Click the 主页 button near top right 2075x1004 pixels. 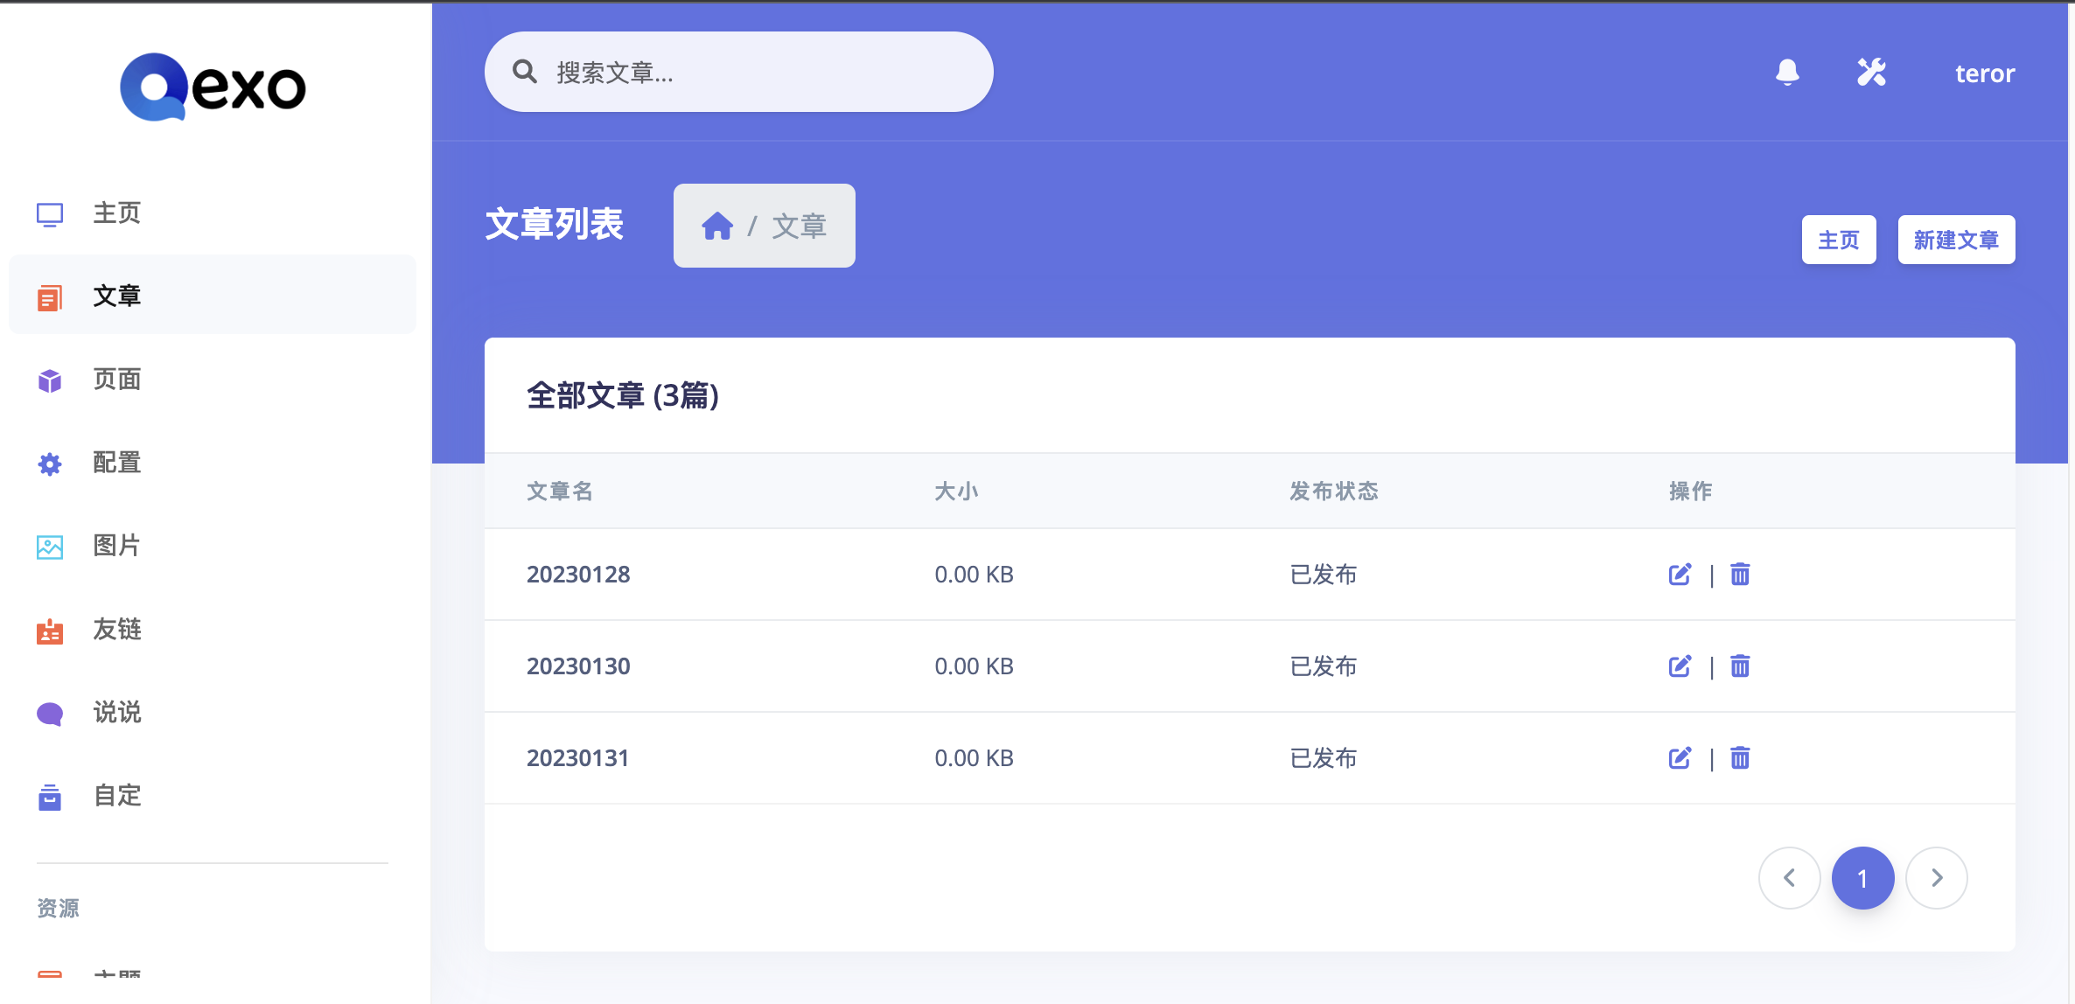(x=1839, y=239)
